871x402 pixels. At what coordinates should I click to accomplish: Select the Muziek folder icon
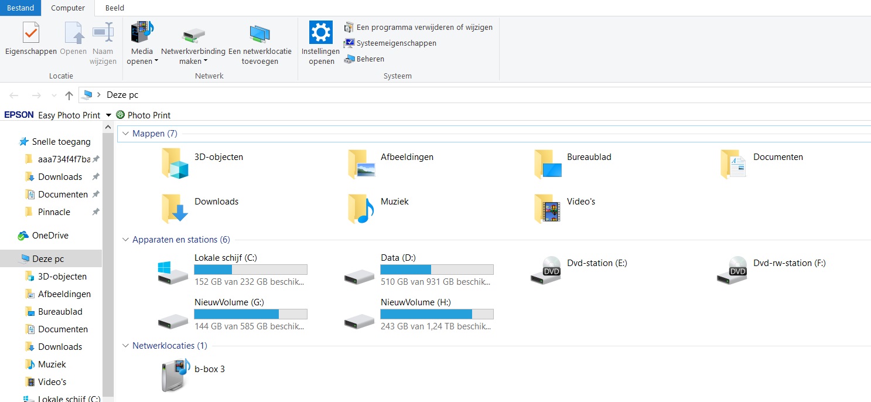click(361, 209)
